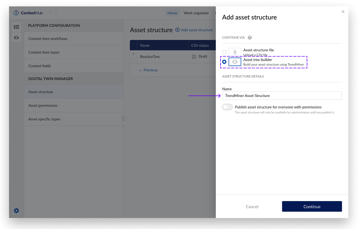Screen dimensions: 364x229
Task: Click the Cancel button
Action: [252, 206]
